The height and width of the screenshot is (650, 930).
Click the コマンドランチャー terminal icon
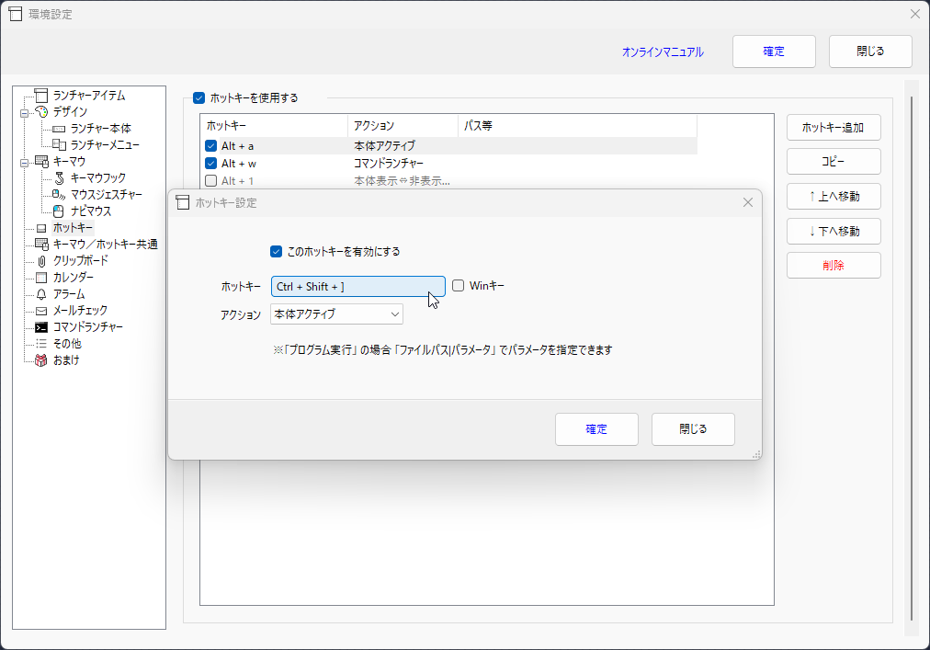click(x=41, y=327)
